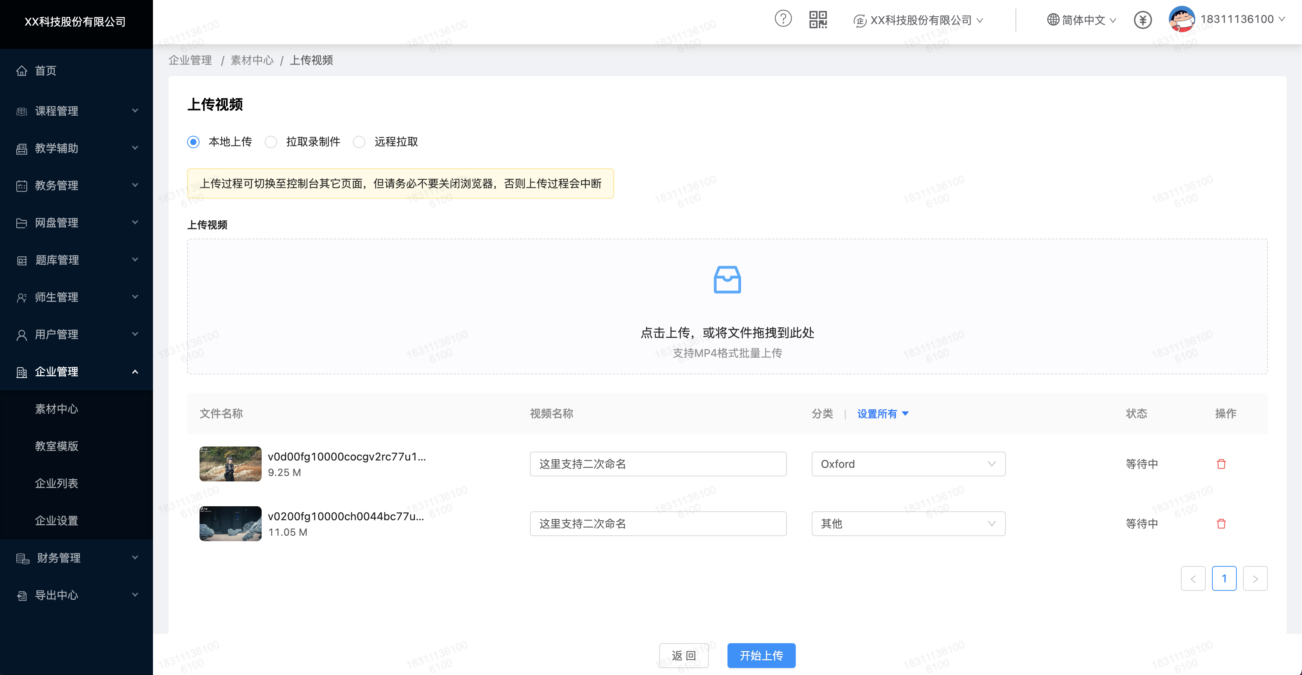The image size is (1302, 675).
Task: Click the 网盘管理 folder icon
Action: point(22,222)
